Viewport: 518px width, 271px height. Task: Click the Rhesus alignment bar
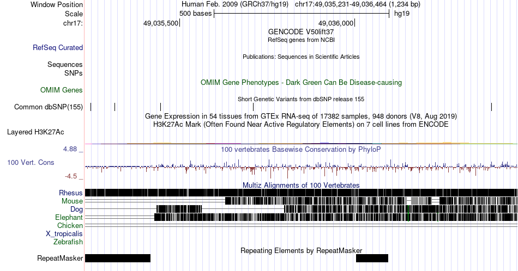(301, 193)
